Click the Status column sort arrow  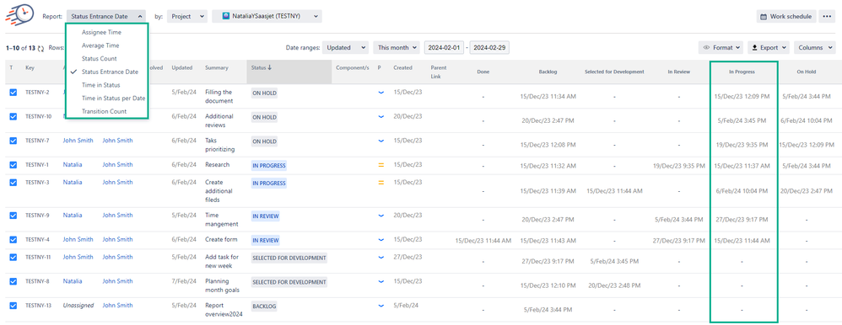[270, 67]
